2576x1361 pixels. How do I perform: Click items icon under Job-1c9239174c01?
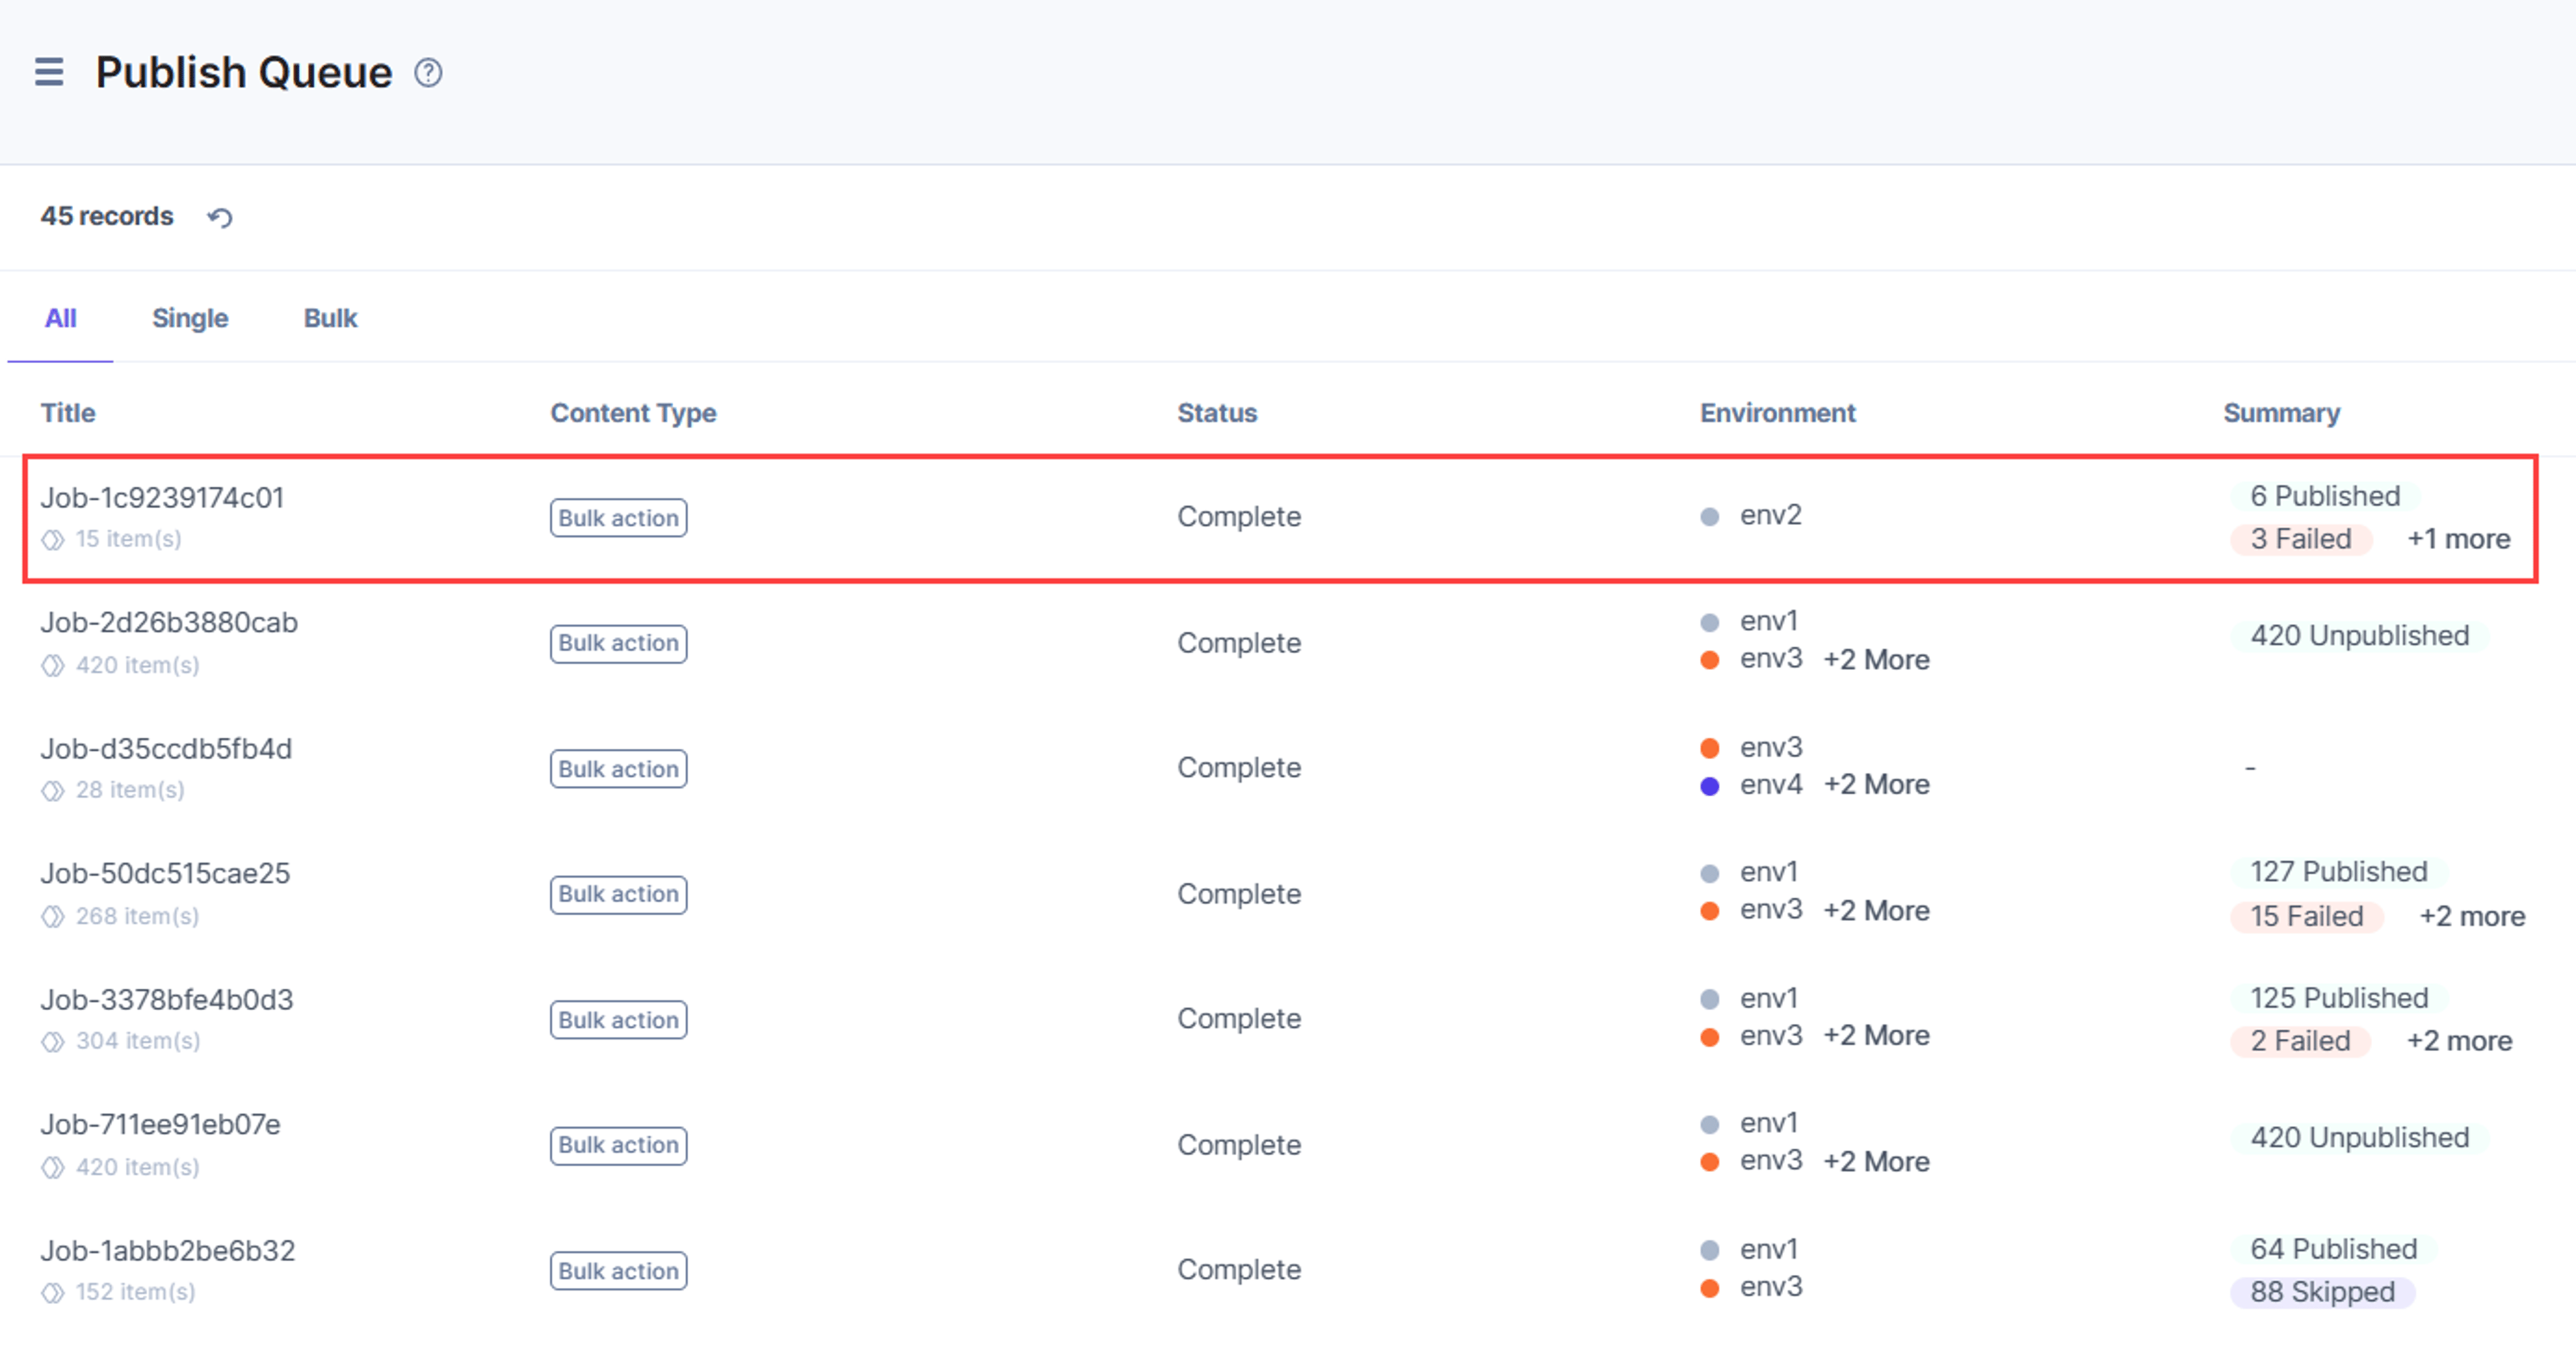tap(53, 540)
